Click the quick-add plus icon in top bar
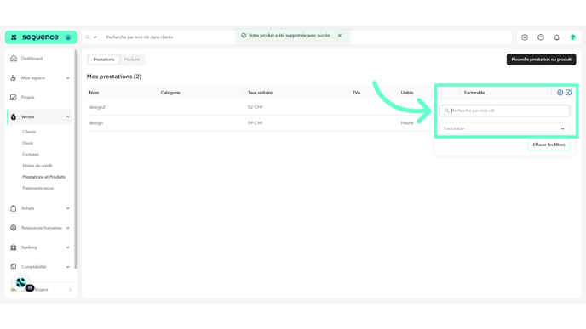586x329 pixels. tap(525, 37)
